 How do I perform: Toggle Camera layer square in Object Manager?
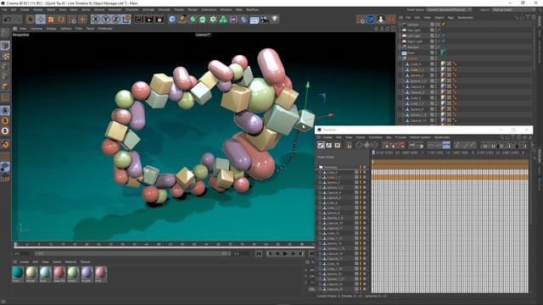[432, 25]
